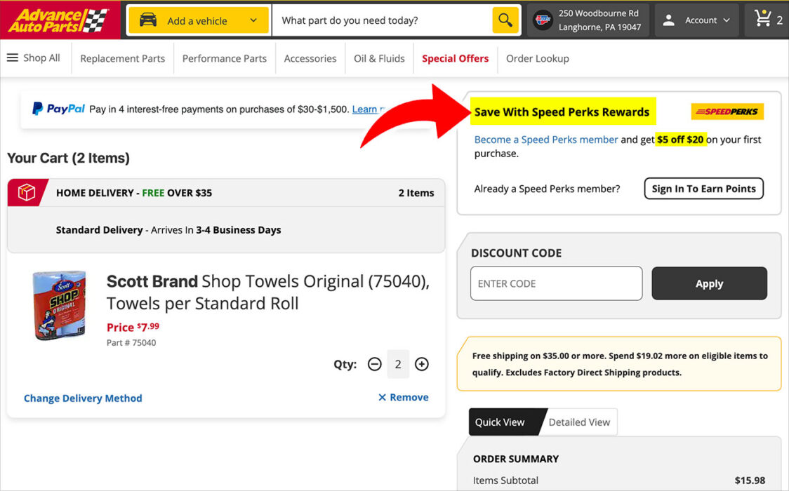Focus the 'What part do you need today?' search field
This screenshot has width=789, height=491.
(382, 20)
